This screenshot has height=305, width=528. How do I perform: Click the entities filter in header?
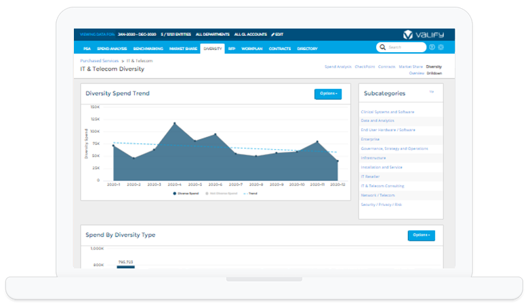(176, 35)
